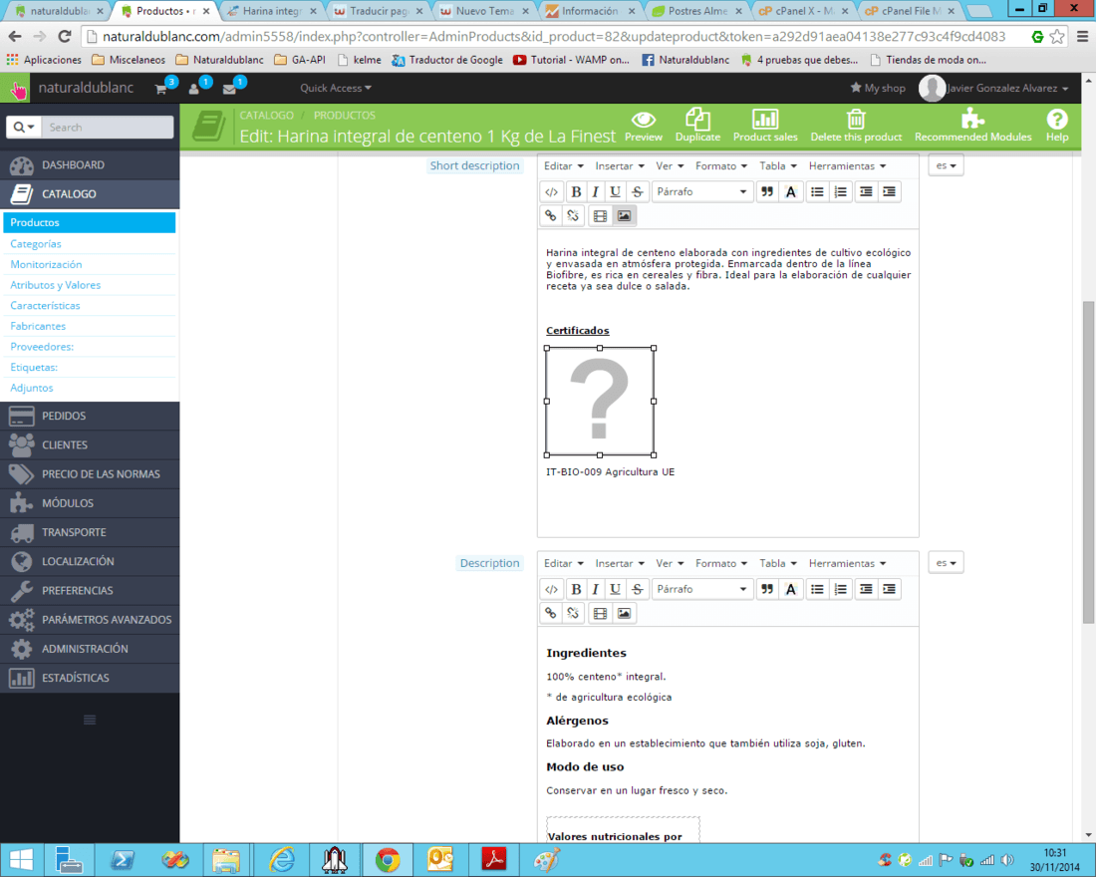Image resolution: width=1096 pixels, height=877 pixels.
Task: Open Insertar menu in Short description editor
Action: 620,165
